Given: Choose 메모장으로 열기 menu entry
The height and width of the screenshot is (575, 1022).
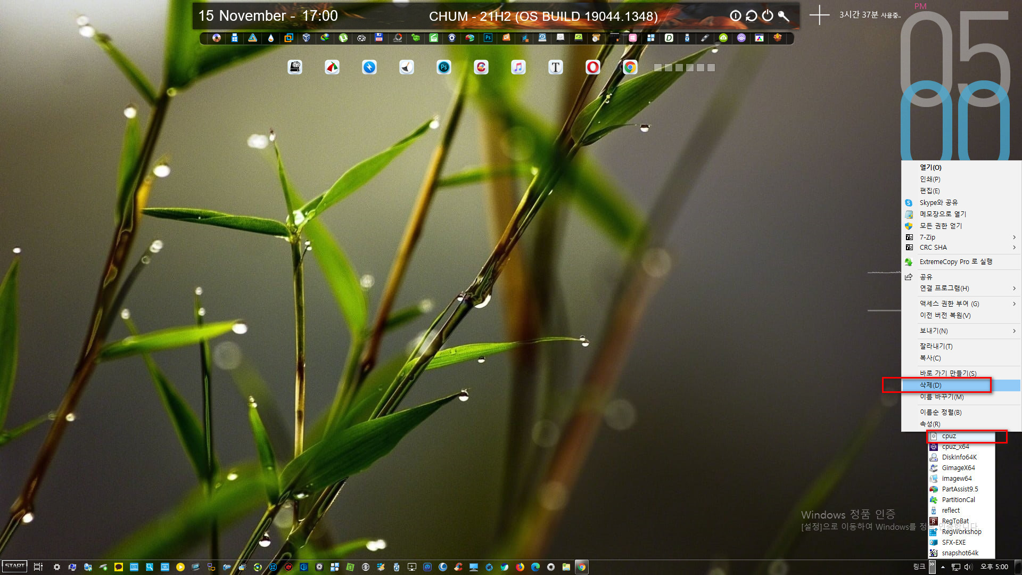Looking at the screenshot, I should coord(961,214).
